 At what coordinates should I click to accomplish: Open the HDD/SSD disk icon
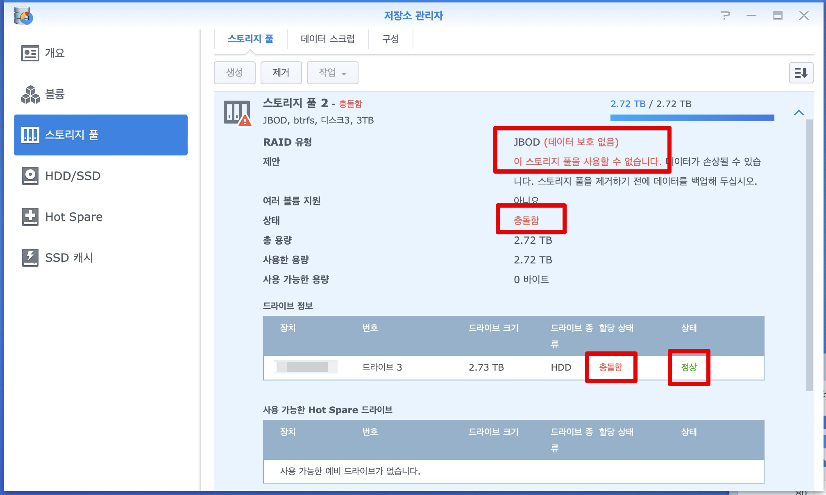coord(30,176)
